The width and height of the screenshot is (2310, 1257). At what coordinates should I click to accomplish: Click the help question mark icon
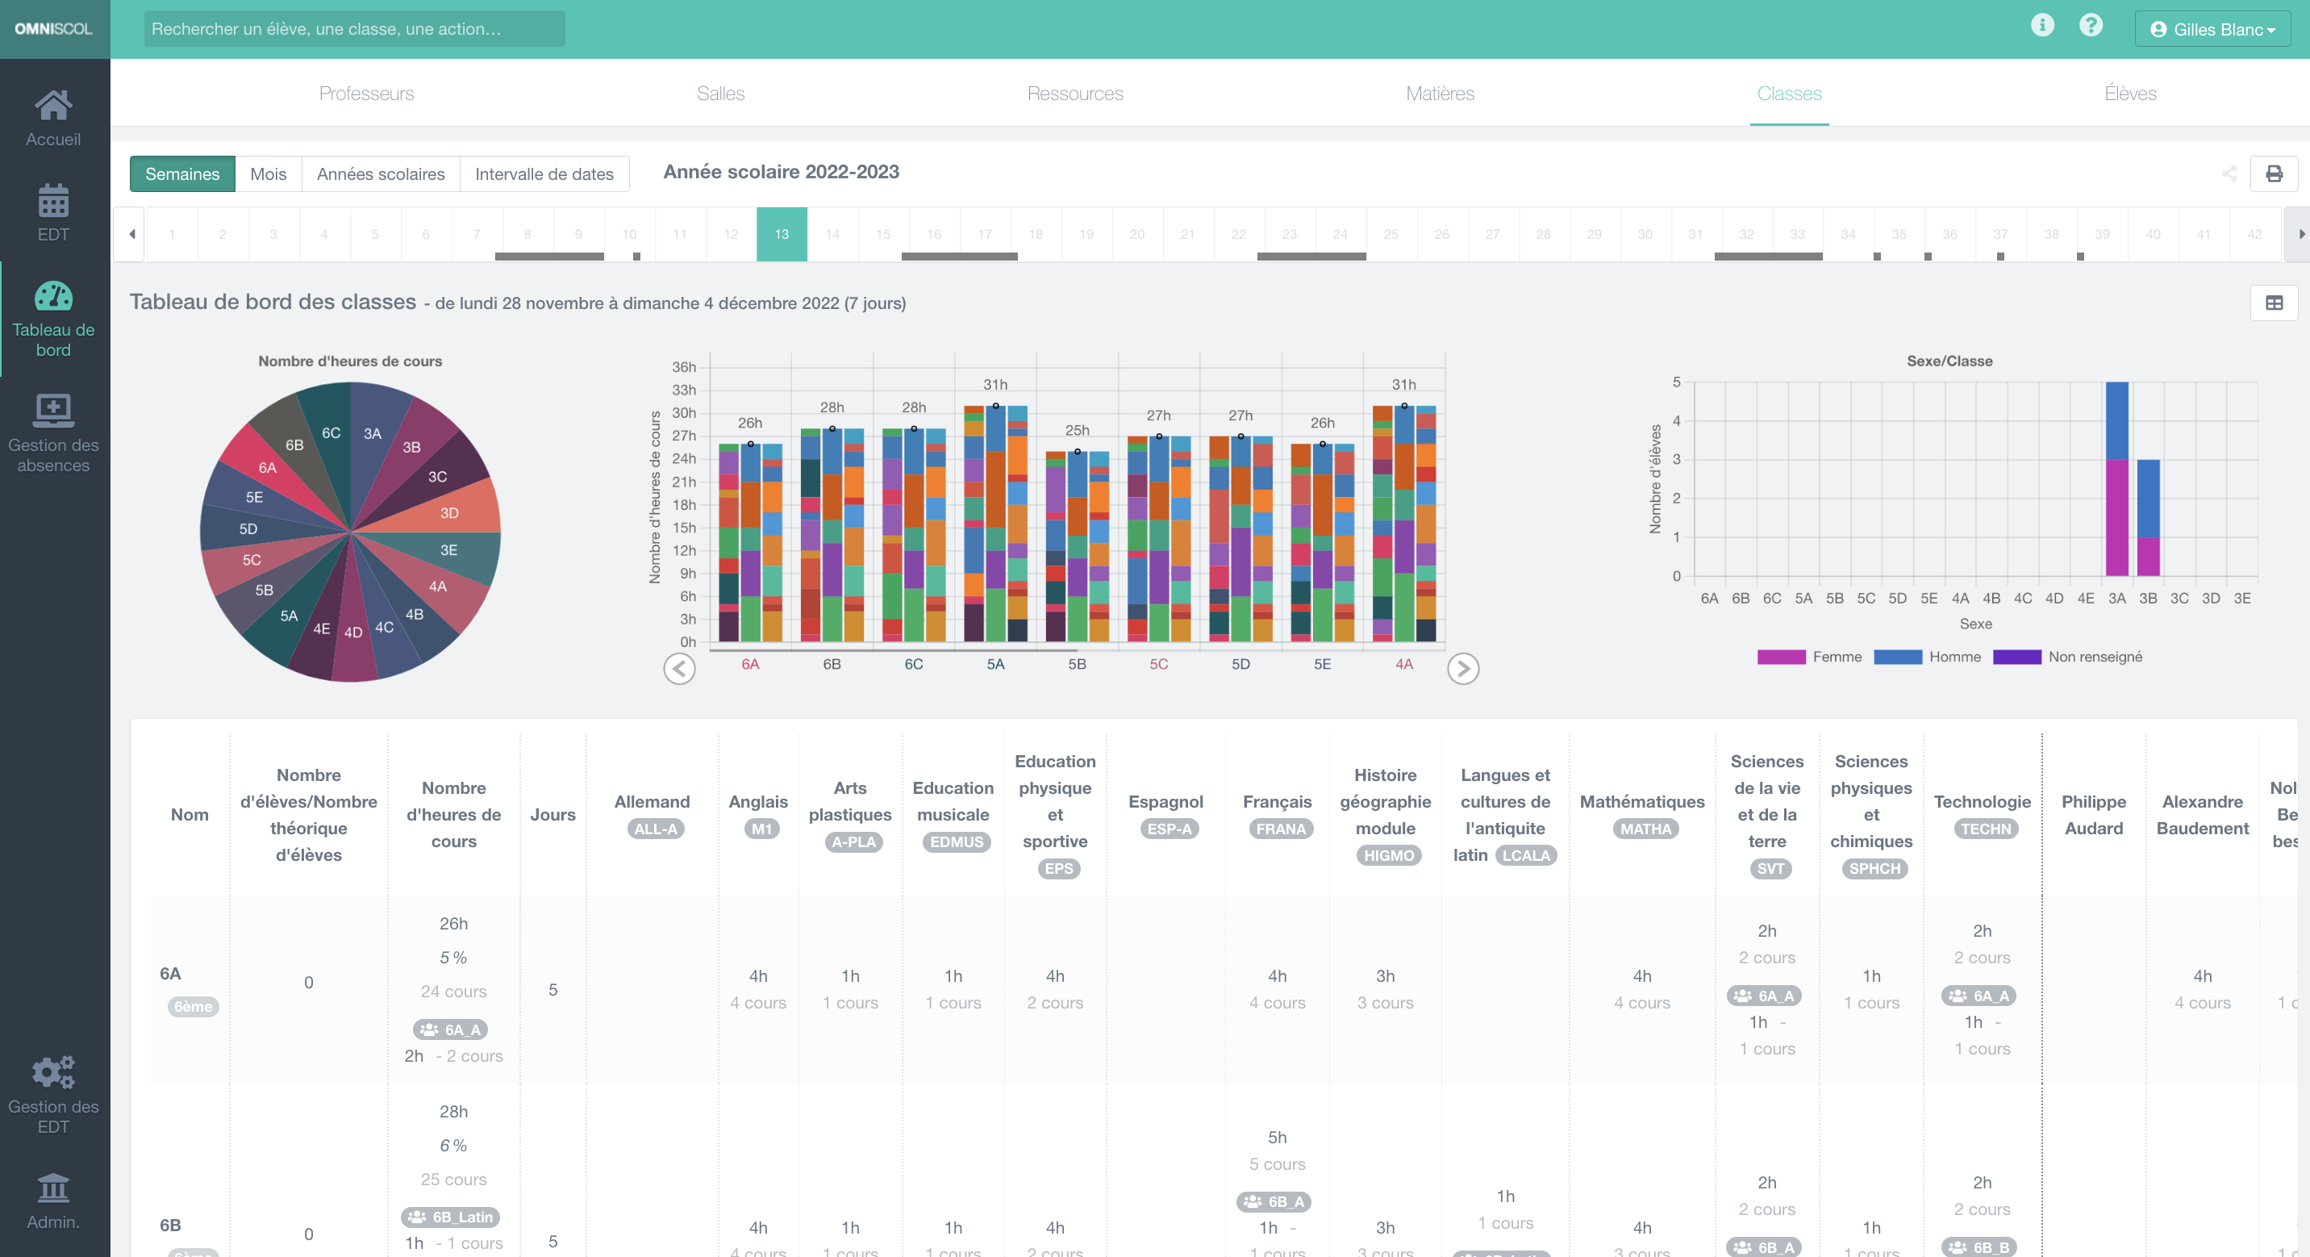2091,25
